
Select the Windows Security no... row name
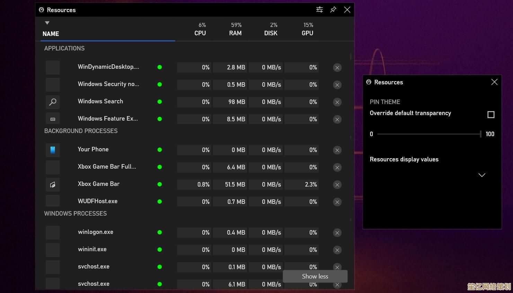click(108, 84)
